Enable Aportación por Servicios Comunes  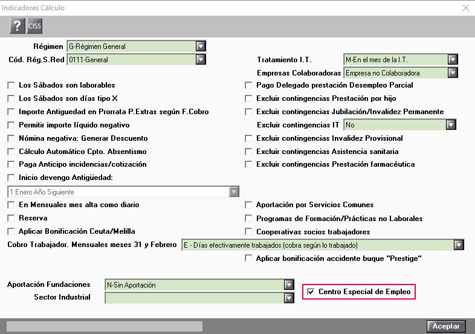coord(248,205)
